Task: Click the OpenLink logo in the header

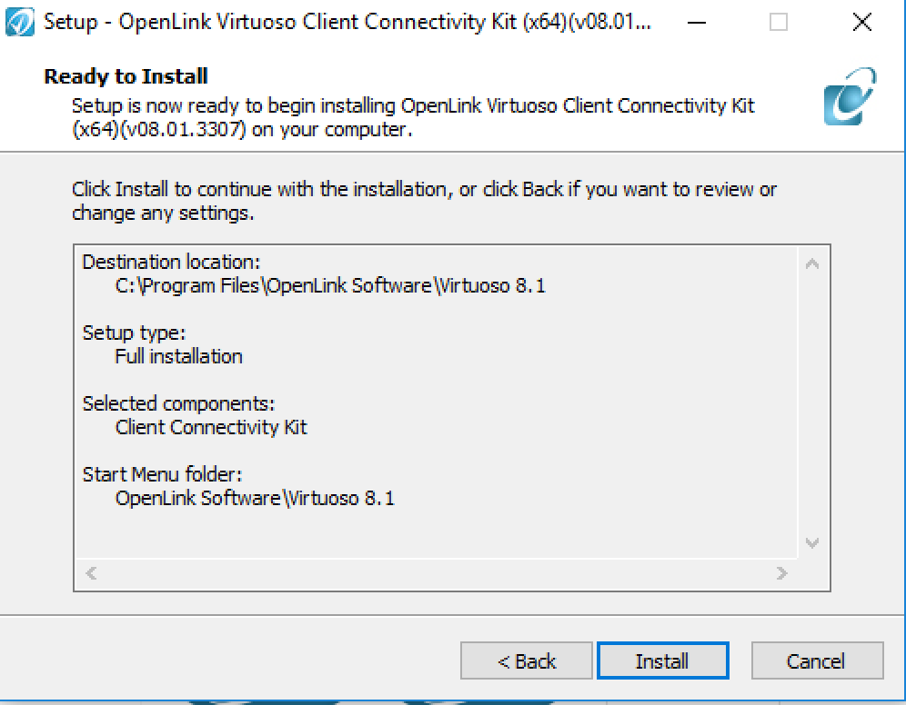Action: click(850, 96)
